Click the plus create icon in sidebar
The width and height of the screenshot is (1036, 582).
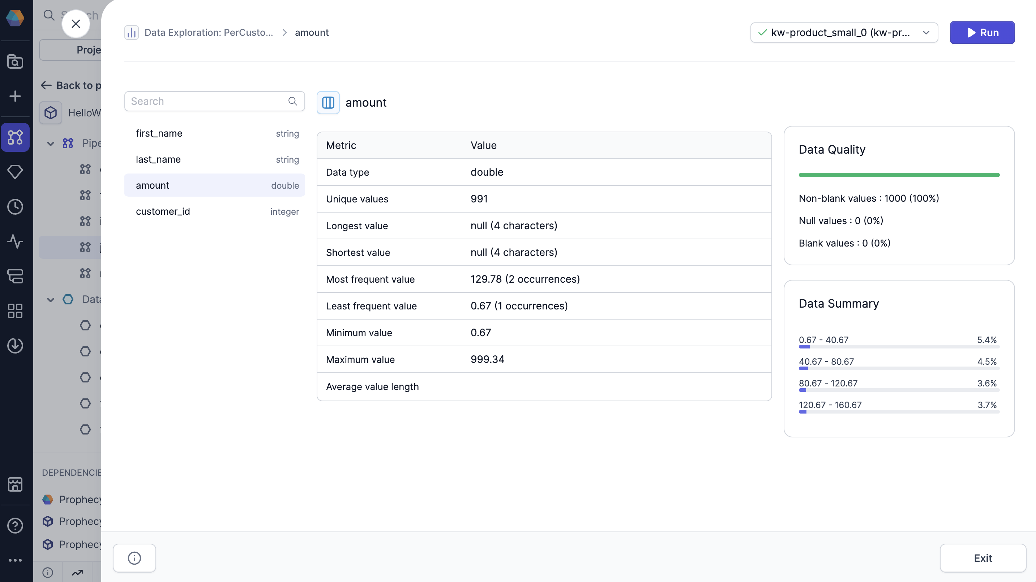(15, 96)
